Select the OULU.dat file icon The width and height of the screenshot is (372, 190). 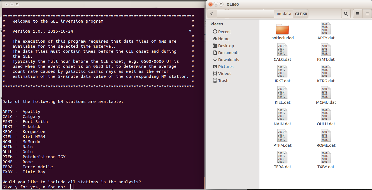click(x=326, y=114)
